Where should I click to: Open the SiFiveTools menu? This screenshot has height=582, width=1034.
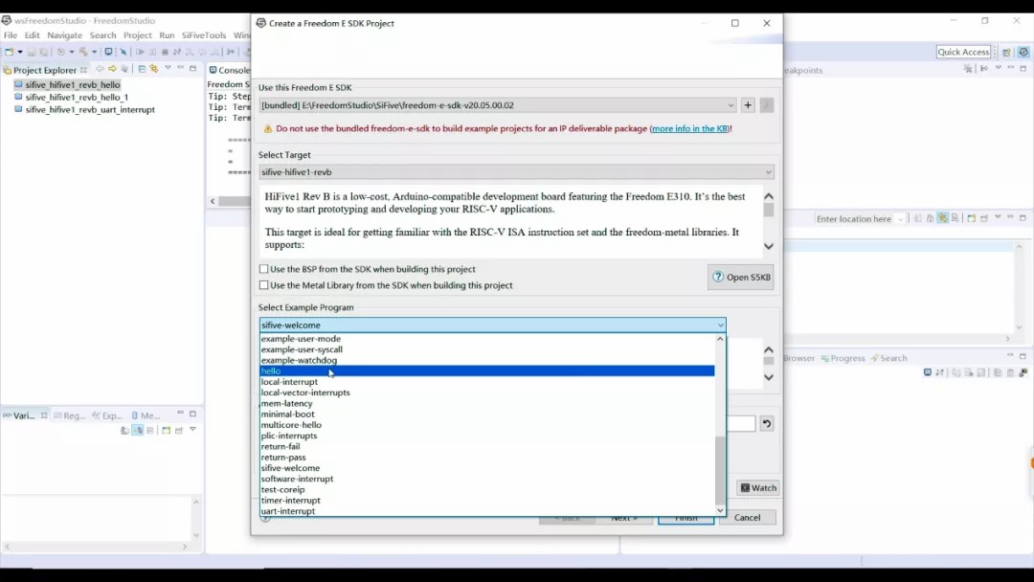[x=204, y=34]
